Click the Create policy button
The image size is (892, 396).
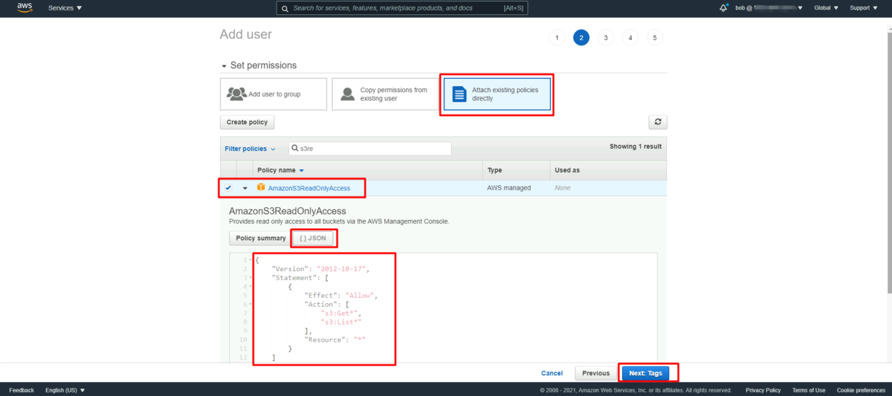[x=248, y=122]
